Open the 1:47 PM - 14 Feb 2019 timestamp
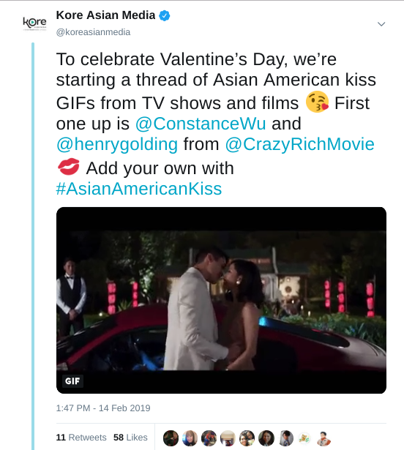Image resolution: width=404 pixels, height=450 pixels. 103,408
